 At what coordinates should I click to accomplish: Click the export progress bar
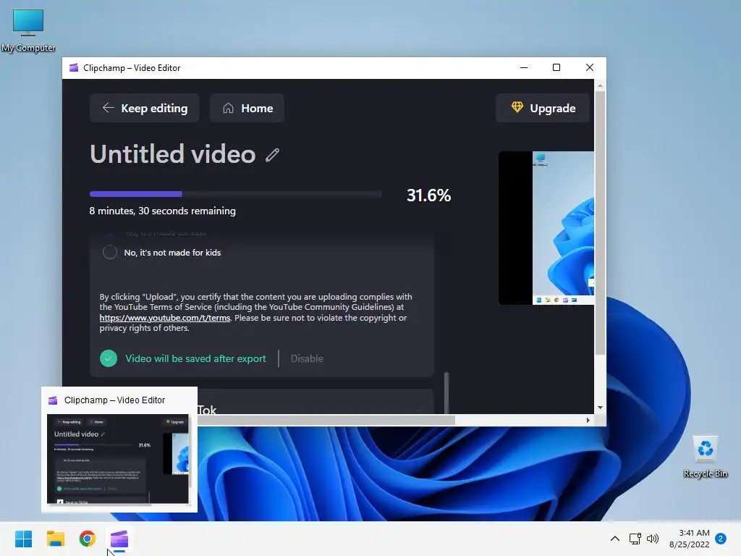click(x=235, y=194)
